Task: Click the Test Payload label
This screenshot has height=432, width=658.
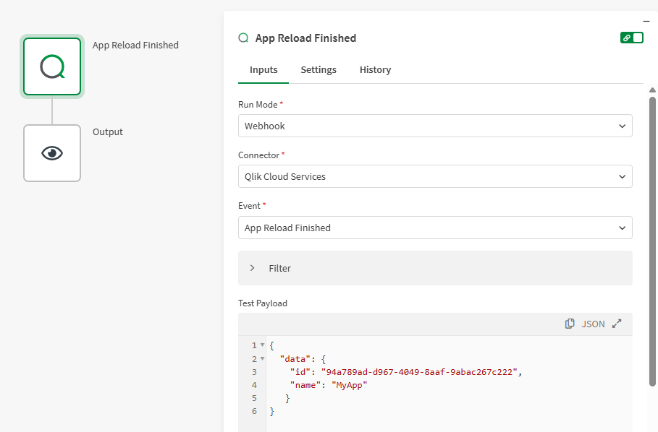Action: [263, 303]
